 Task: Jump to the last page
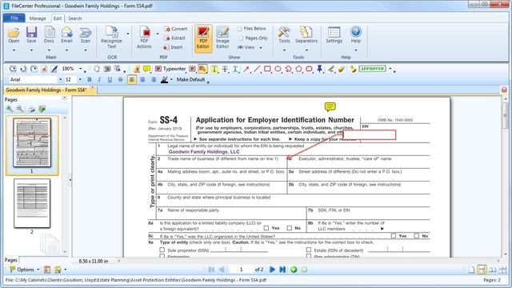(282, 270)
